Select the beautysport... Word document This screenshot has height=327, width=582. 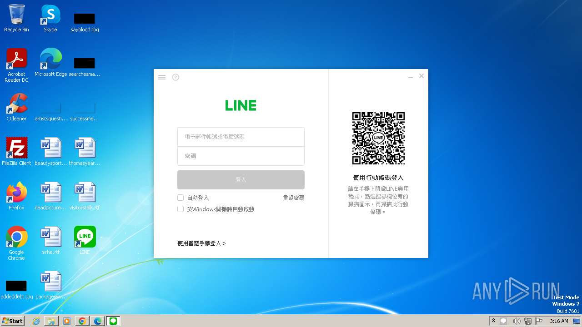point(50,152)
